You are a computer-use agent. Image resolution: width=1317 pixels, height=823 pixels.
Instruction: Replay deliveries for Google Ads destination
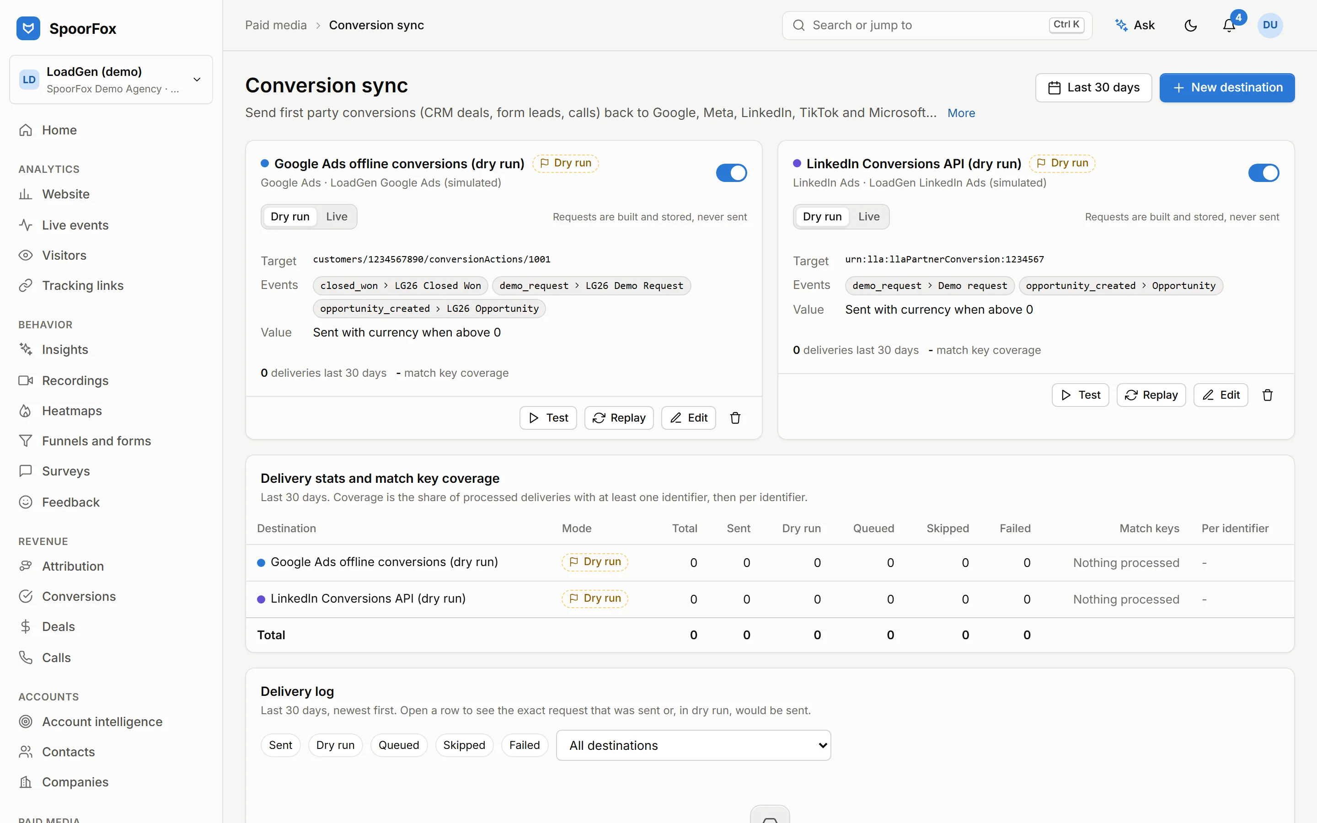[x=619, y=418]
